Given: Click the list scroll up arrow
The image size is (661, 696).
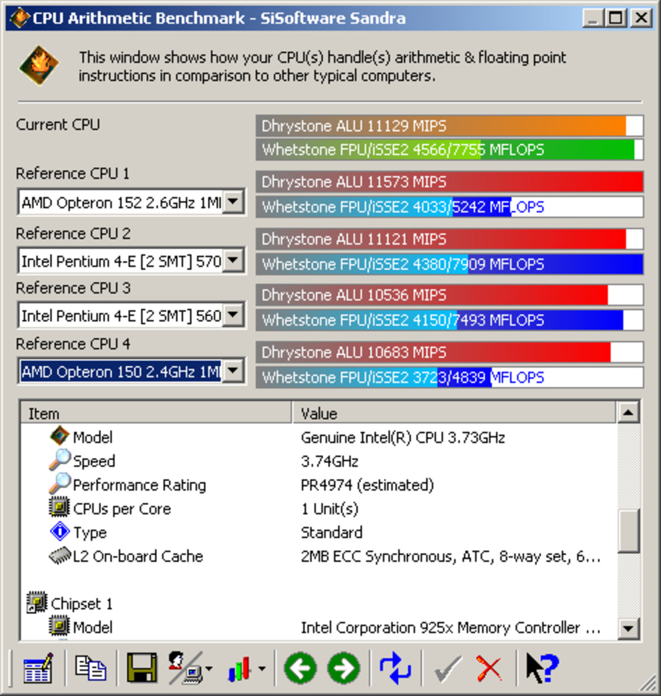Looking at the screenshot, I should tap(628, 413).
